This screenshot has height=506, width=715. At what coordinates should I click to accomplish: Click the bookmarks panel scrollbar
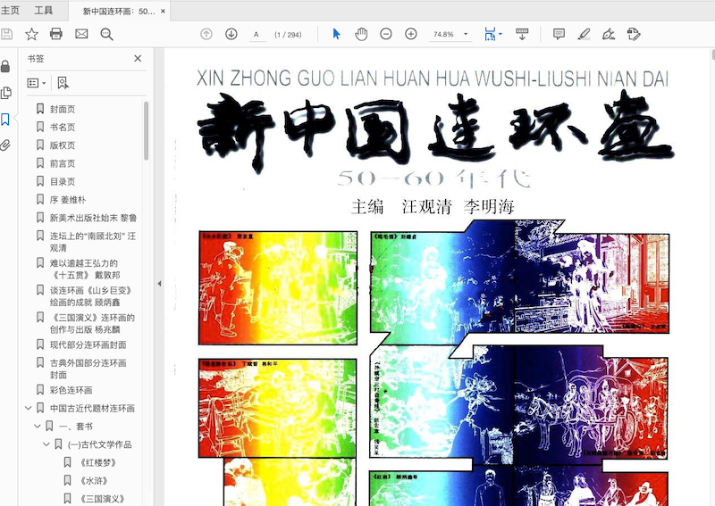click(x=146, y=130)
